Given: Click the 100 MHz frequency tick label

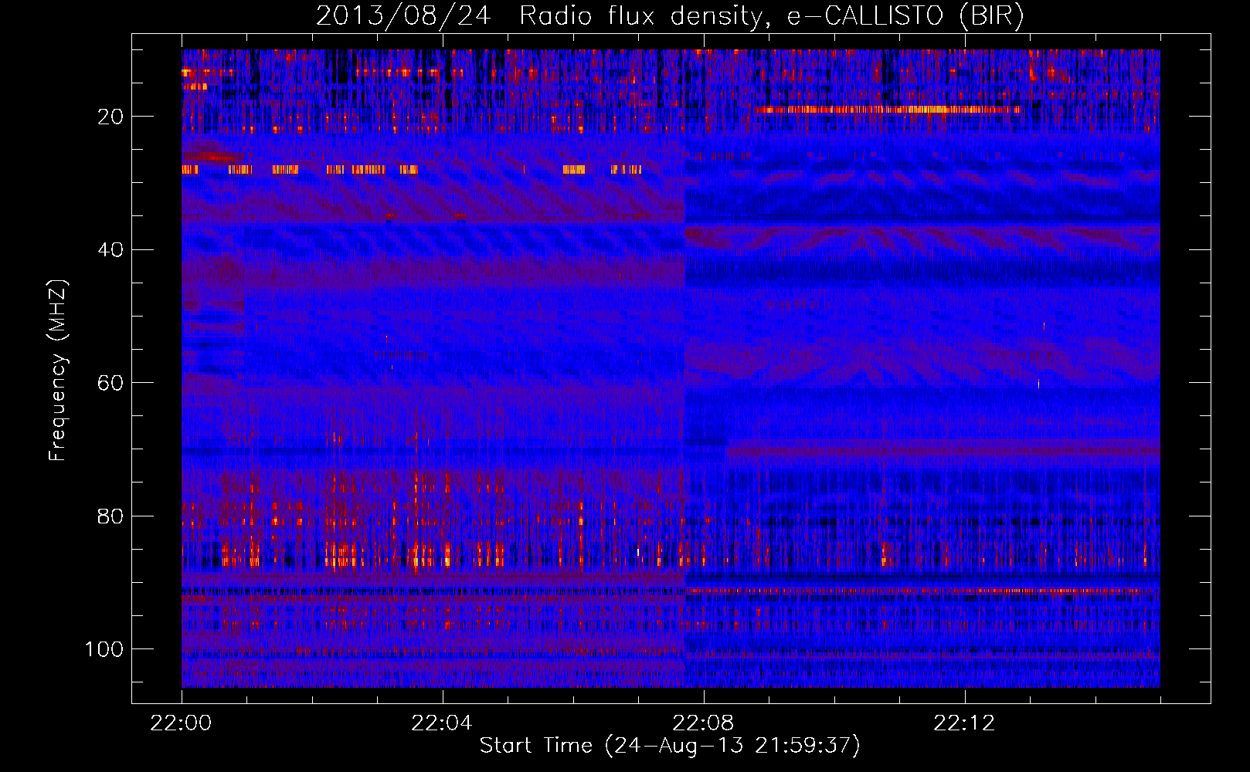Looking at the screenshot, I should coord(104,649).
